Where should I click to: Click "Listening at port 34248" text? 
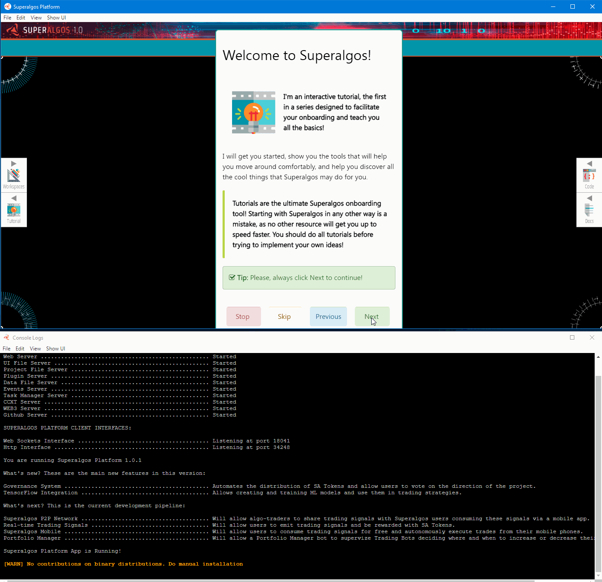click(x=251, y=447)
